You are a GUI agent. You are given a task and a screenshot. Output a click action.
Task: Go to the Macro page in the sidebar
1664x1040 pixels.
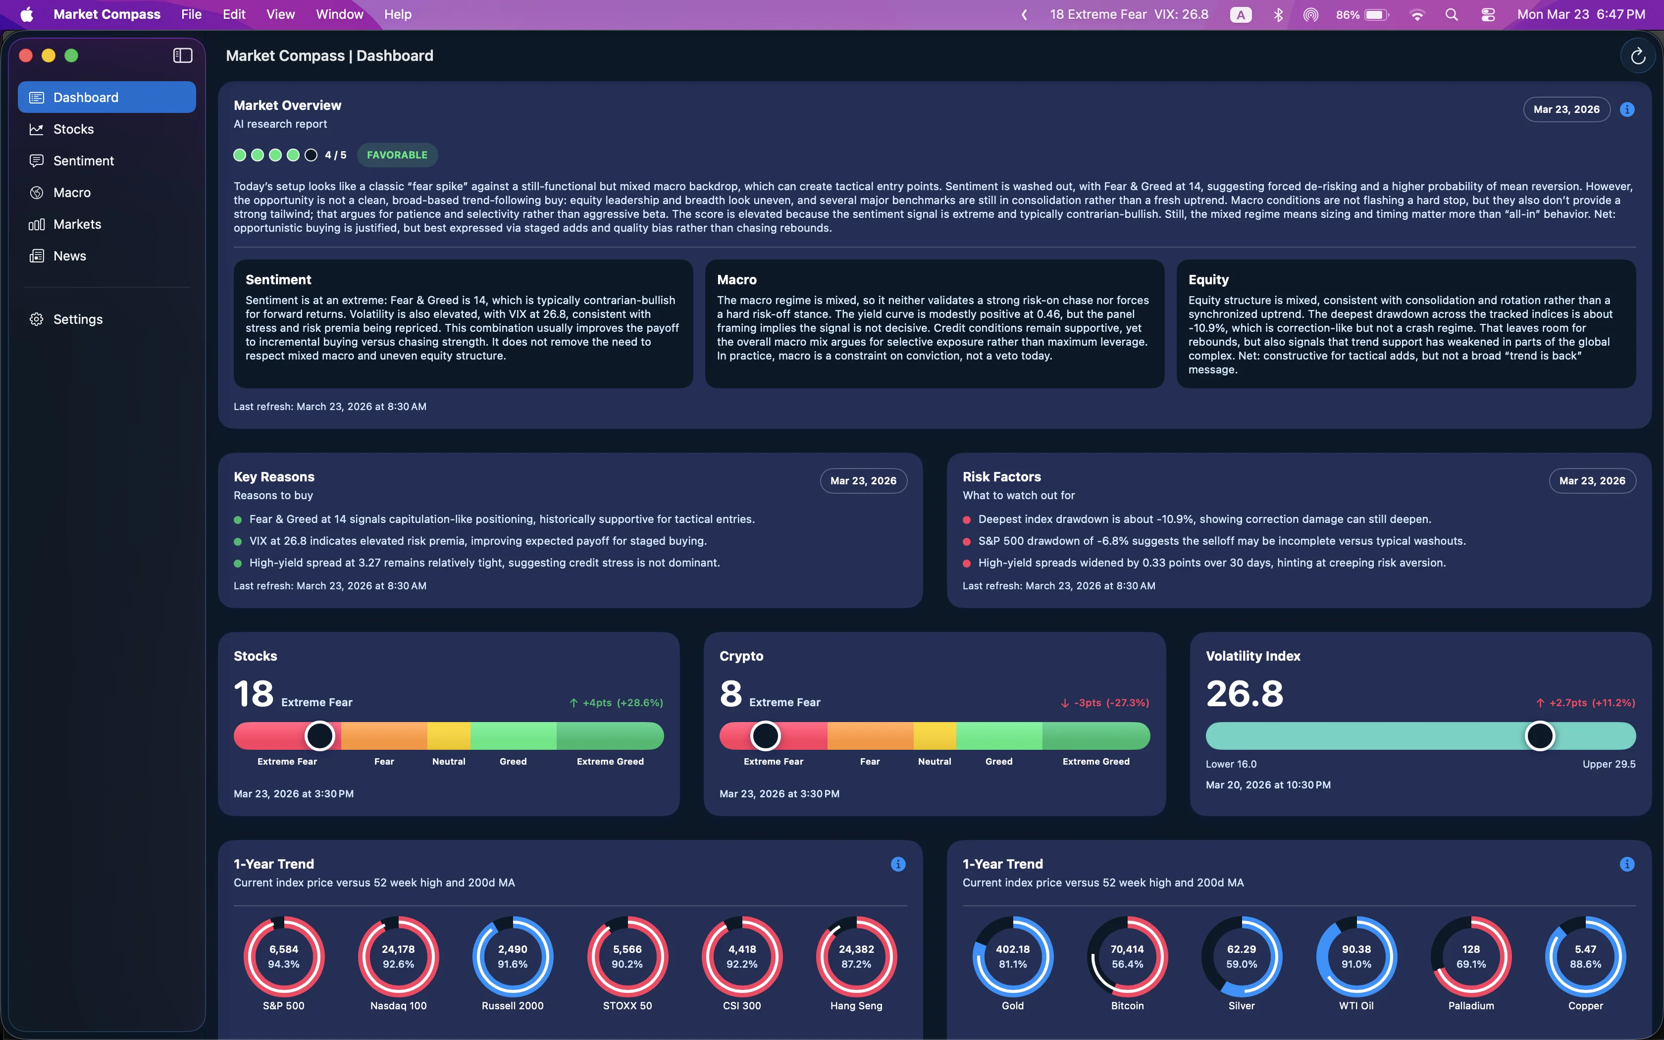click(x=71, y=193)
